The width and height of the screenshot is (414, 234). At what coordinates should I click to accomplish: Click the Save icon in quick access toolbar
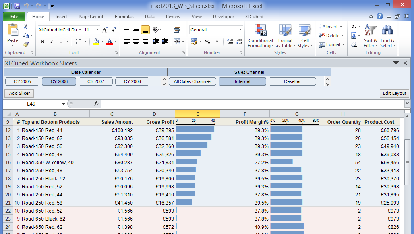click(x=17, y=6)
